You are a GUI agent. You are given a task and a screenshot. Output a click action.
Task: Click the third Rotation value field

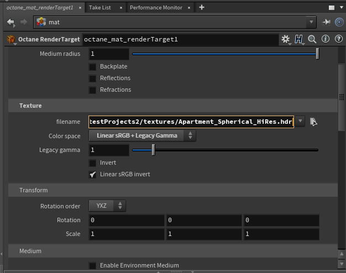coord(281,221)
